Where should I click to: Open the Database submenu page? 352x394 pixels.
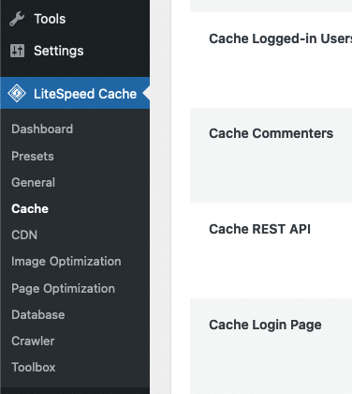[38, 314]
